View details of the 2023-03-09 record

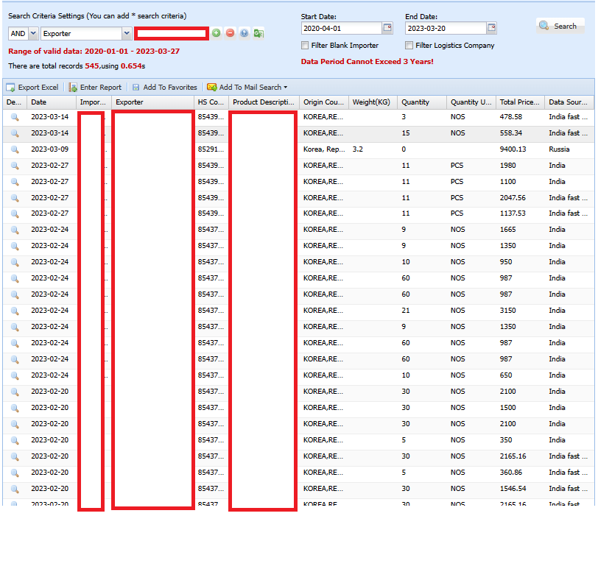15,149
